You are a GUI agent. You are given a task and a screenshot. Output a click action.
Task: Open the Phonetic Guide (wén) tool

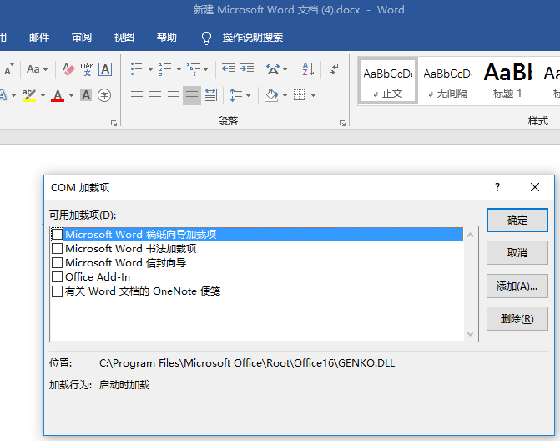pos(87,69)
